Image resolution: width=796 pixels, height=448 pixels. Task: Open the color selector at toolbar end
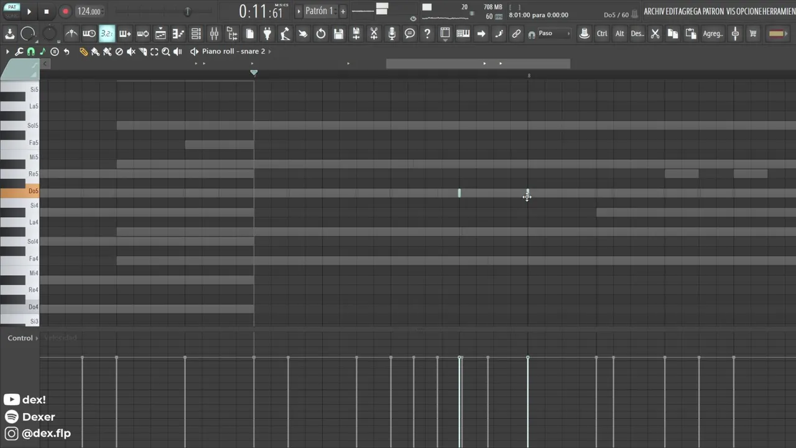point(777,34)
